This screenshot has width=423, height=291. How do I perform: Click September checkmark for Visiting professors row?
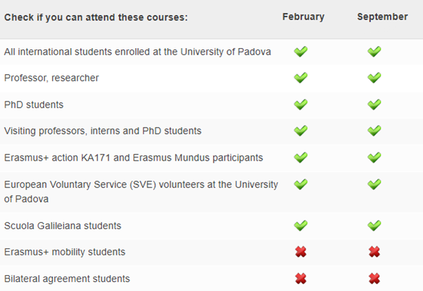point(374,130)
